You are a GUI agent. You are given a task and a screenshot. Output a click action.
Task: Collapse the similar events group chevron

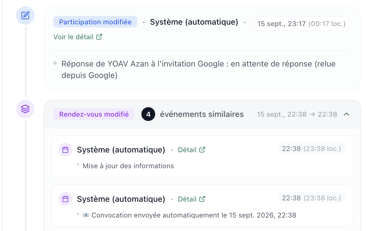tap(346, 114)
